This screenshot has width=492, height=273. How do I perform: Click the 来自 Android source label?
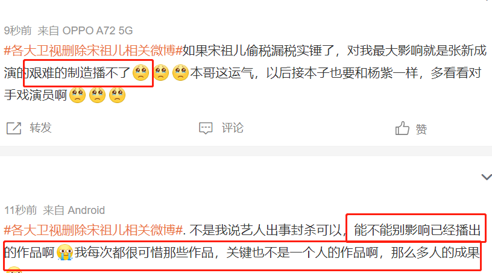(74, 210)
